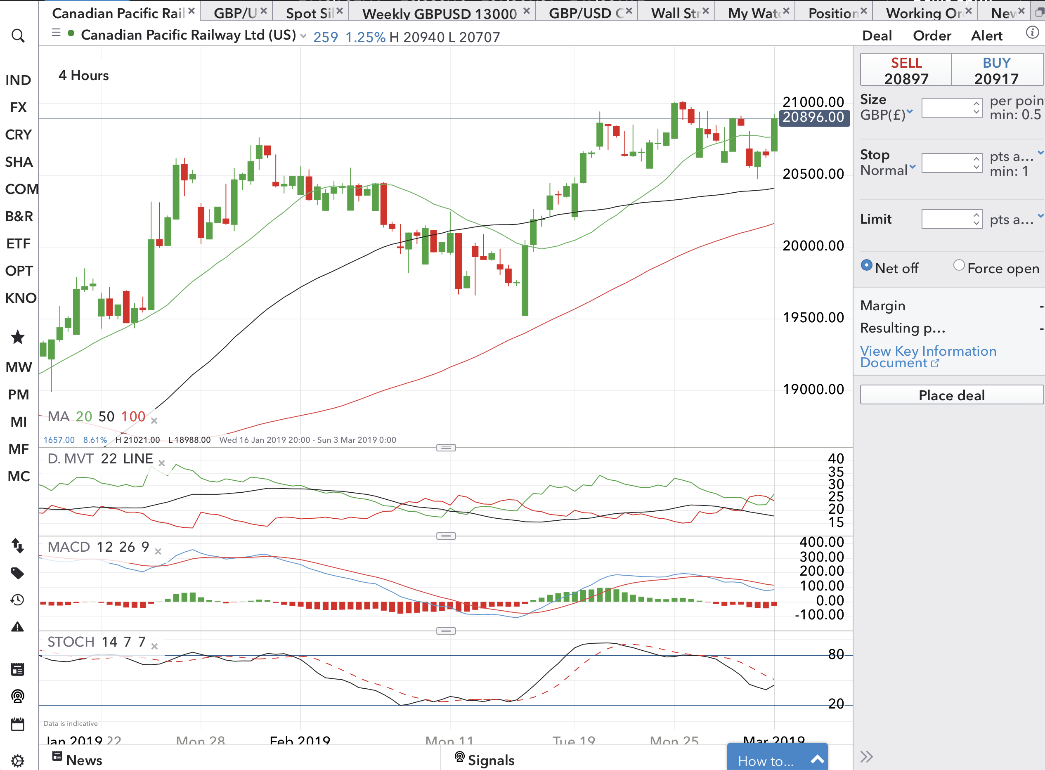1045x770 pixels.
Task: Open settings gear icon
Action: [x=18, y=761]
